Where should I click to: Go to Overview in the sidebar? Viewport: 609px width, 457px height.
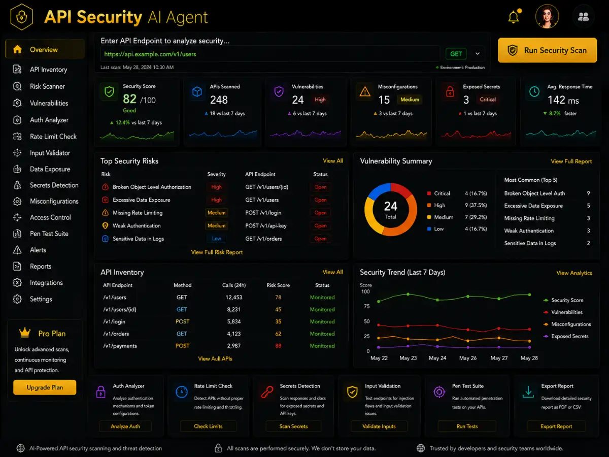point(45,49)
